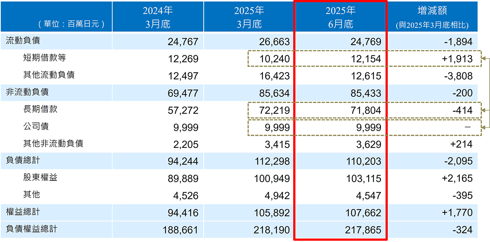Click the change value +2,165
This screenshot has height=242, width=490.
[457, 179]
